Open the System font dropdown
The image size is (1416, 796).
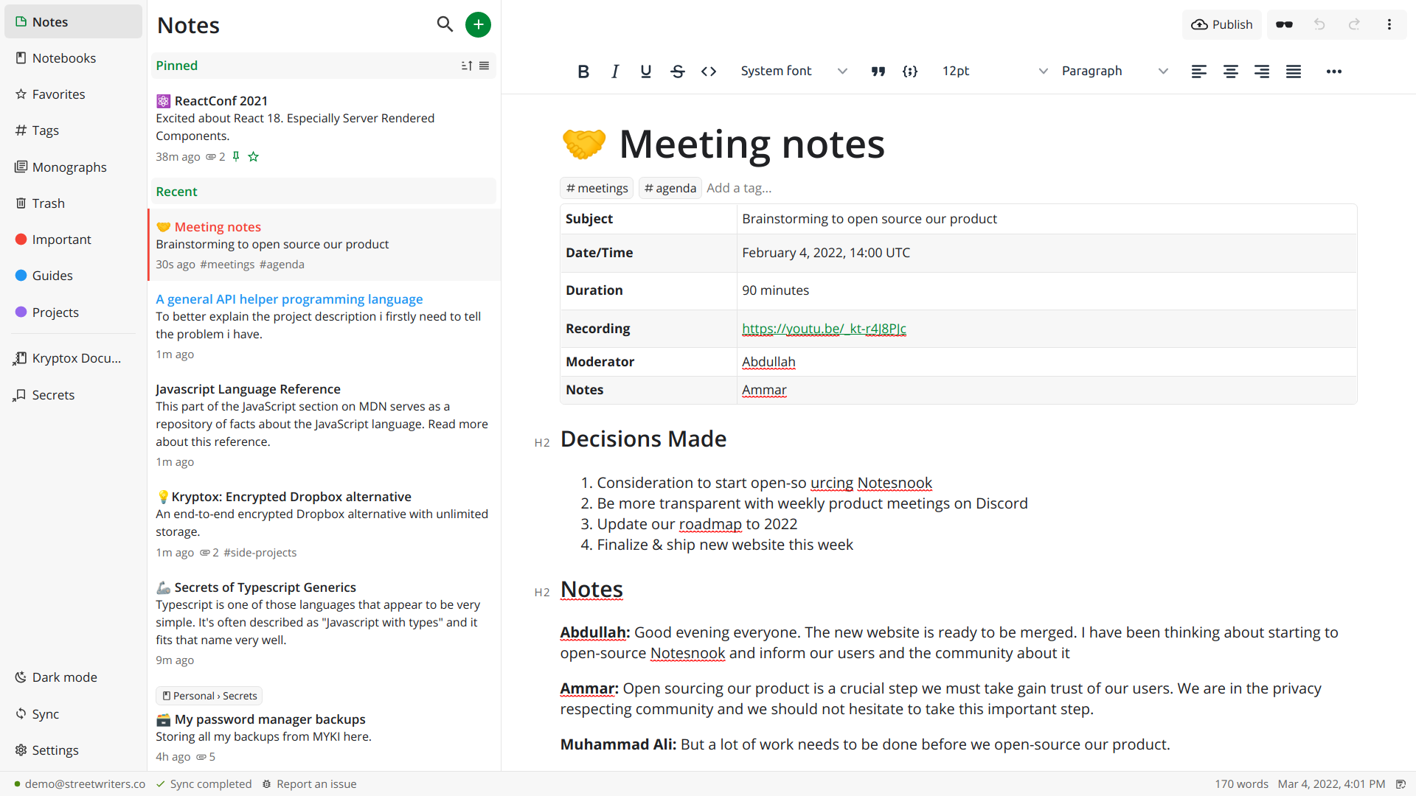[794, 71]
